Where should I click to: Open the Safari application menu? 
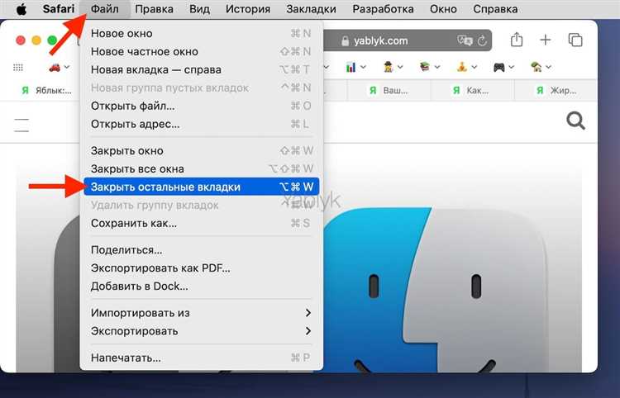[58, 9]
